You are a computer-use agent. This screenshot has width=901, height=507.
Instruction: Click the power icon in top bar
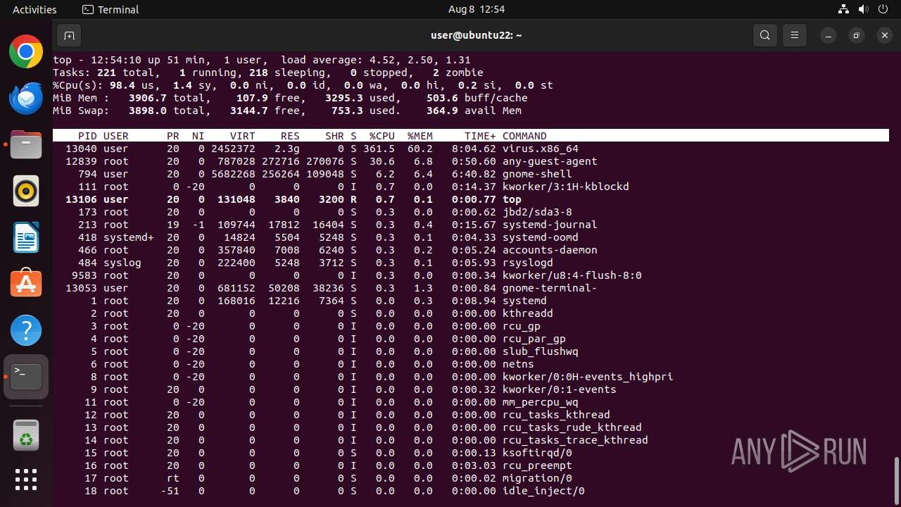(x=883, y=10)
